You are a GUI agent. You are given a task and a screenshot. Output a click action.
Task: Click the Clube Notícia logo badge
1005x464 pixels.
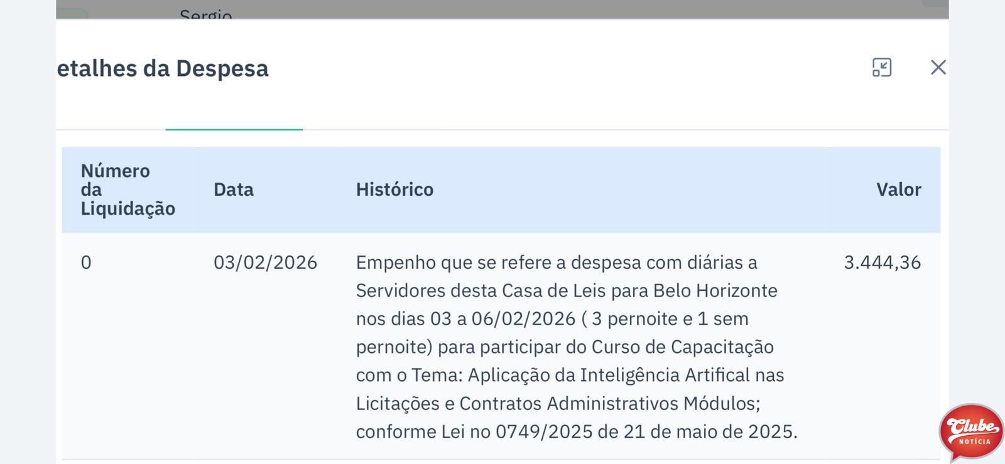tap(971, 432)
